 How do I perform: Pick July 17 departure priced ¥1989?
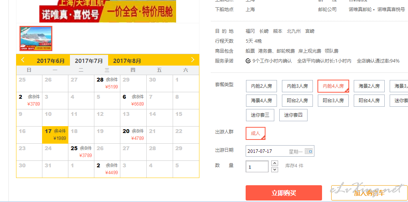pos(55,135)
